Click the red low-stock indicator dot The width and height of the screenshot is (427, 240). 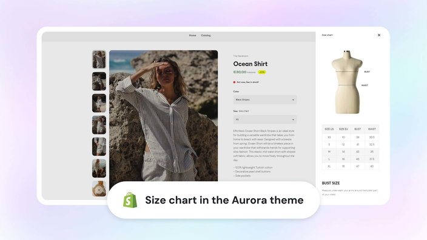click(x=234, y=82)
